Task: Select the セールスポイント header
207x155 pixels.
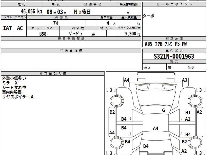Action: [x=174, y=4]
